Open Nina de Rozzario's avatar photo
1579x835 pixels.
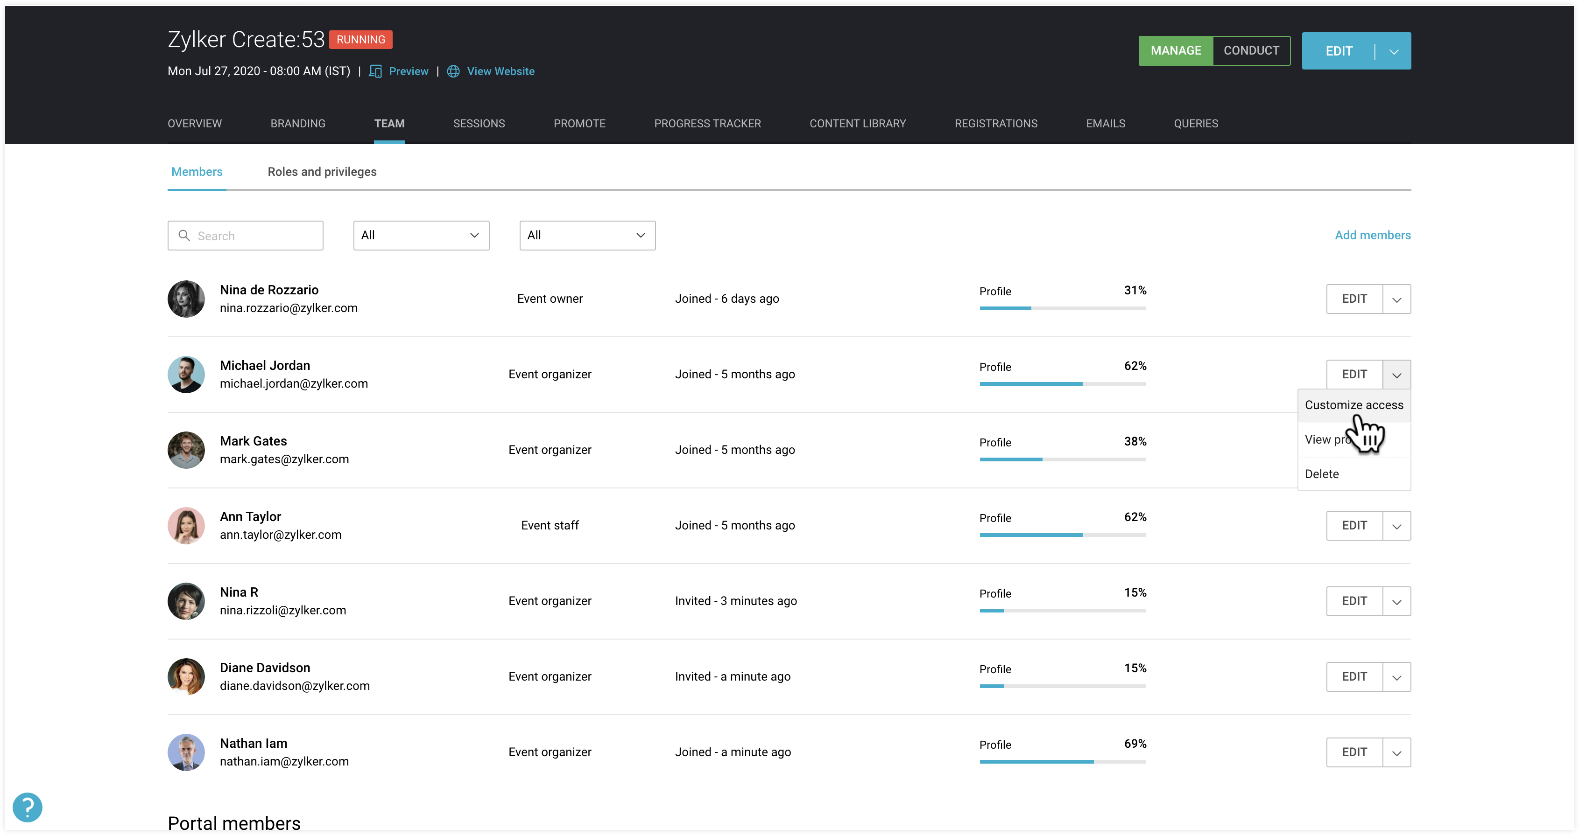point(186,299)
